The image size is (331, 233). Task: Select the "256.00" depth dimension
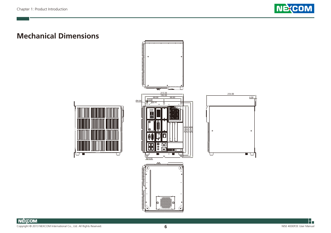pos(230,94)
